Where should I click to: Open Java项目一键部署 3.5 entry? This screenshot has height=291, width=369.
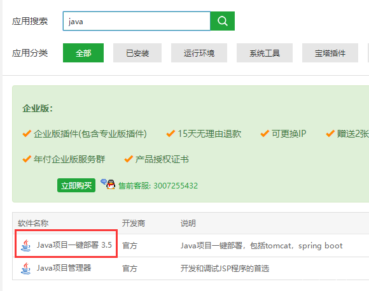point(74,245)
